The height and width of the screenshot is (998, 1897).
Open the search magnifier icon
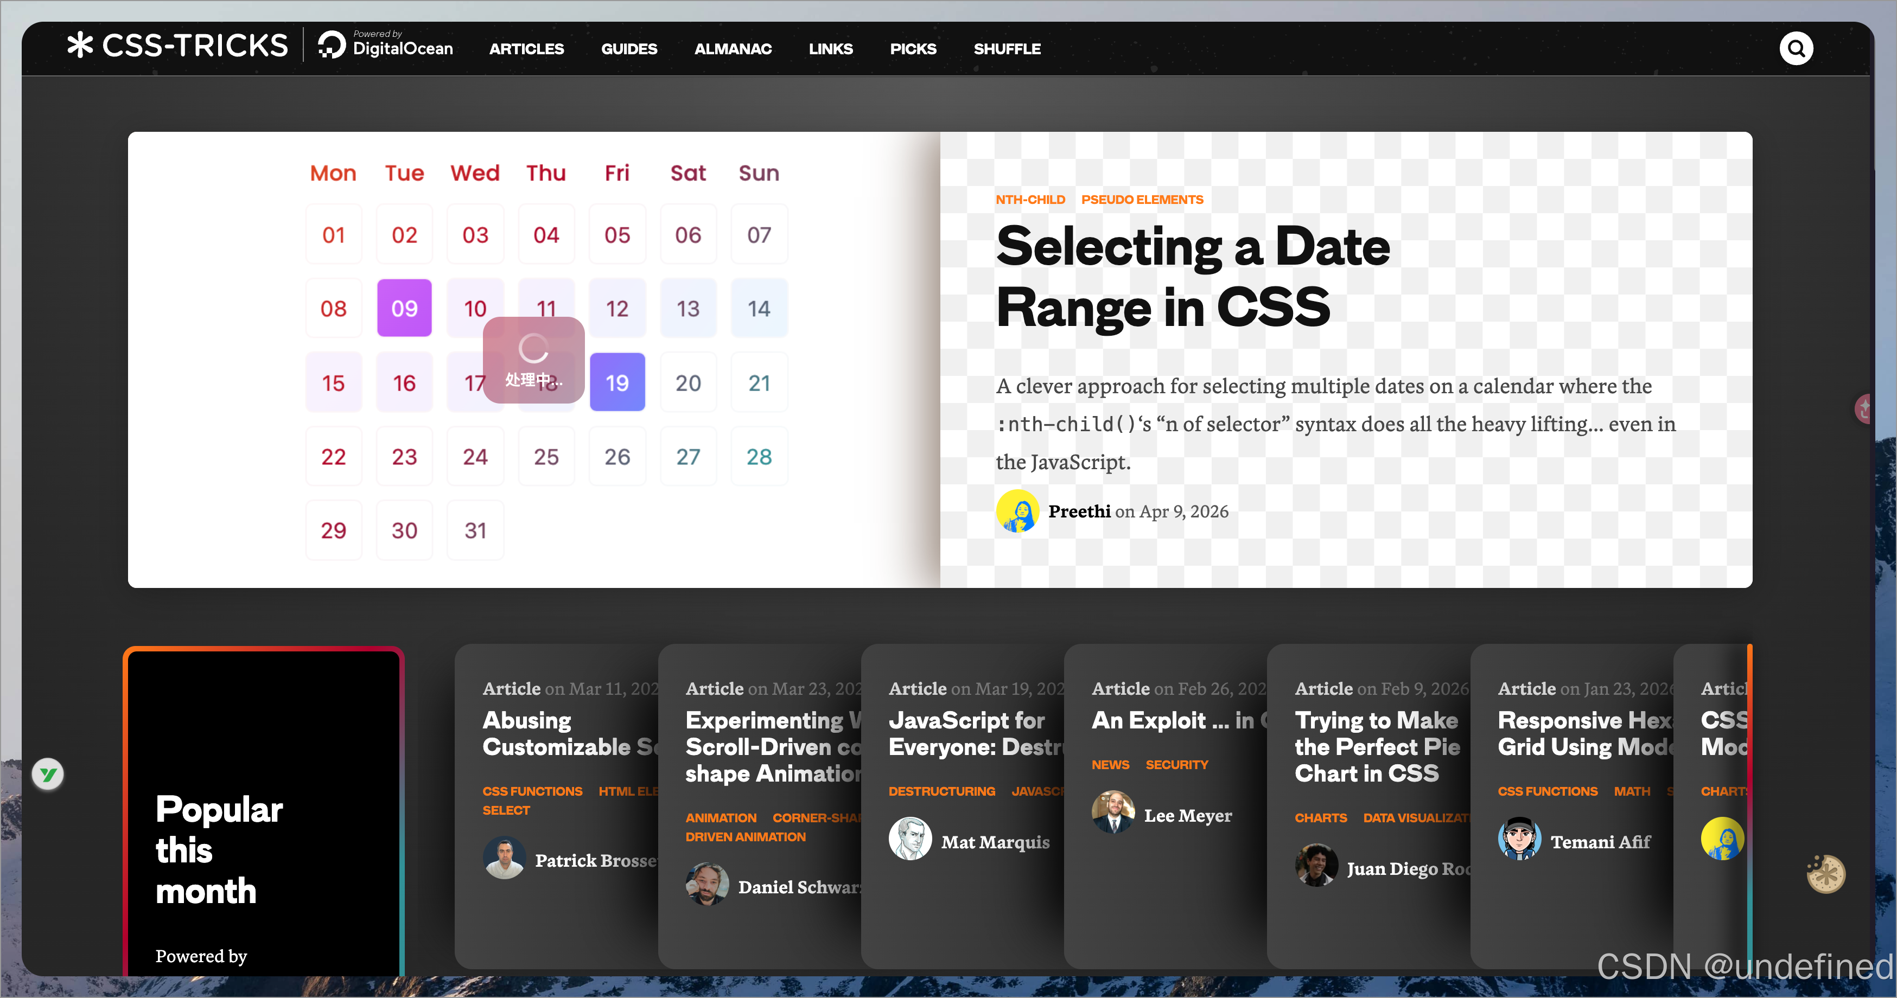(1796, 49)
